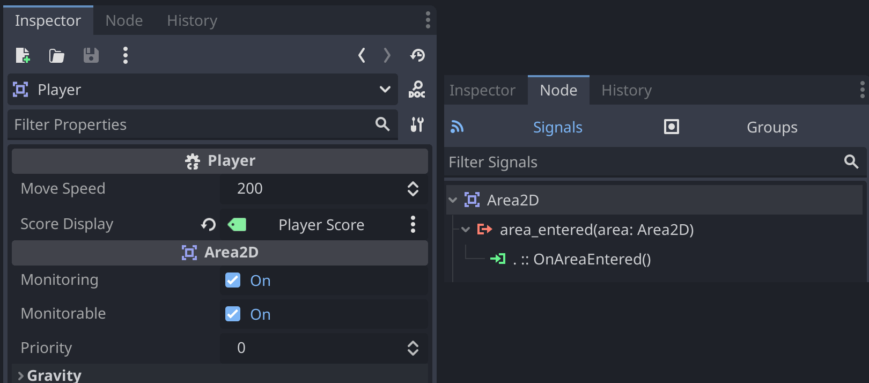This screenshot has width=869, height=383.
Task: Save the current resource
Action: point(91,55)
